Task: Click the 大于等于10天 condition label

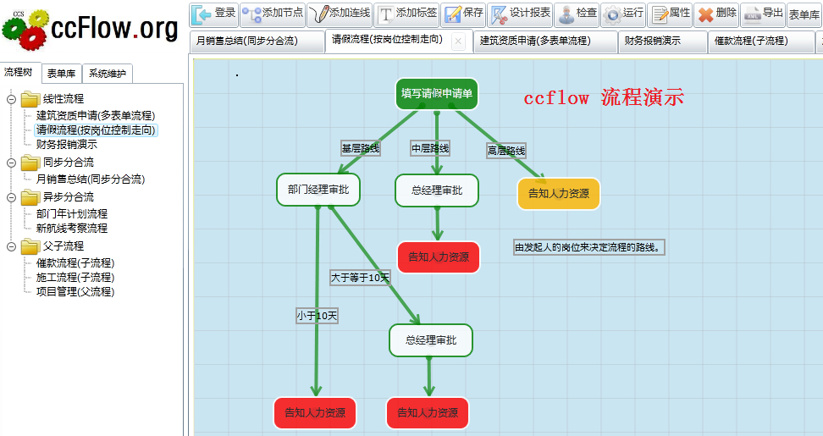Action: 360,278
